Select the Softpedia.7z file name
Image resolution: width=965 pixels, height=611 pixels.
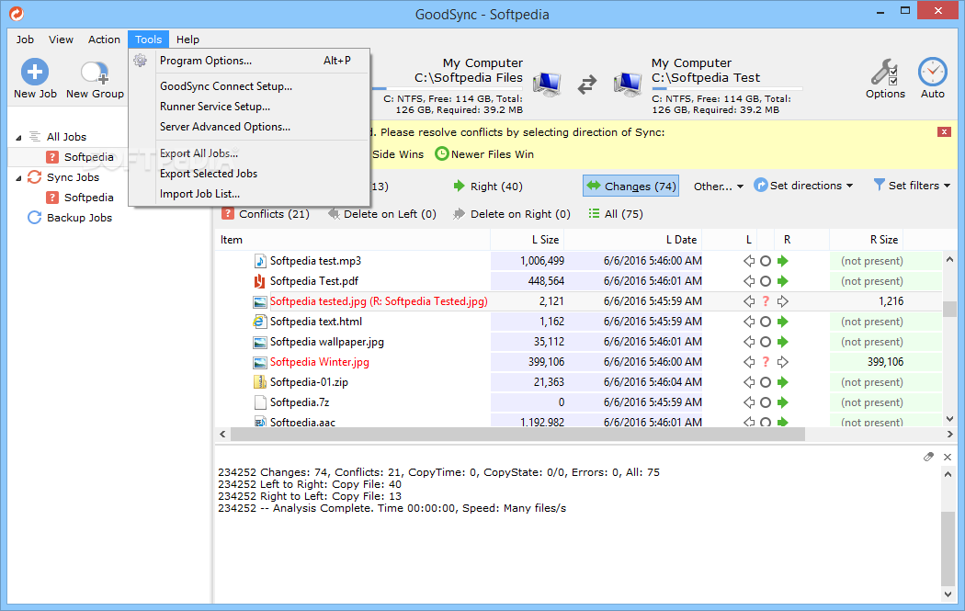tap(300, 402)
